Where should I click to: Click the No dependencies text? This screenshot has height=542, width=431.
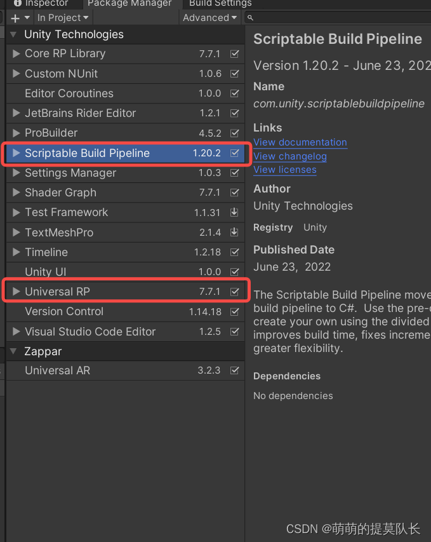click(x=293, y=396)
